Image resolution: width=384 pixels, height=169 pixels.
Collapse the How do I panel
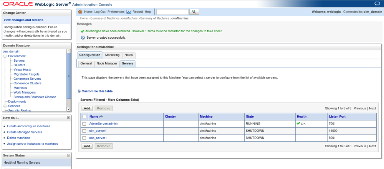coord(68,118)
